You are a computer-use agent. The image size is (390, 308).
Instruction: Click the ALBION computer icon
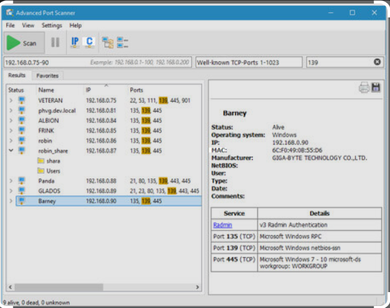[22, 120]
